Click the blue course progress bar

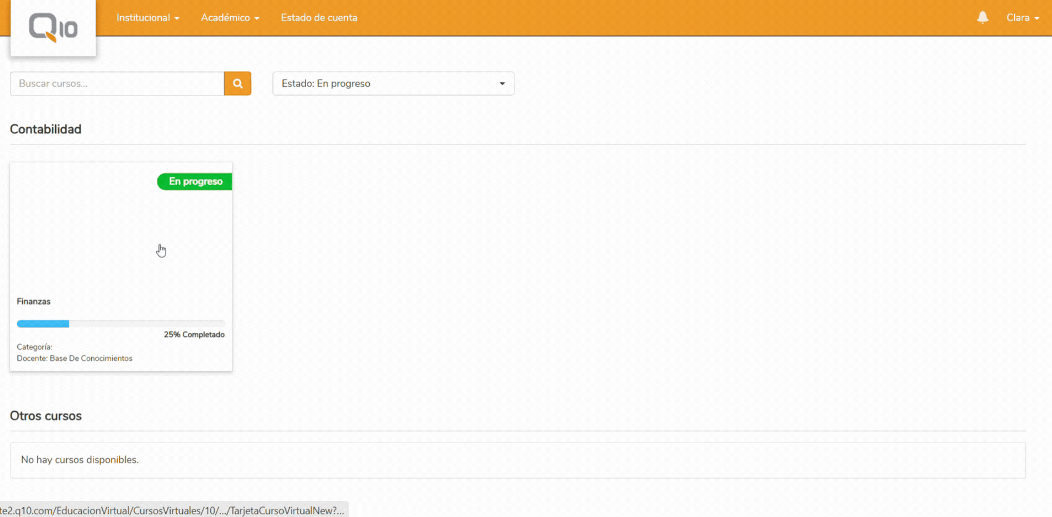tap(43, 324)
